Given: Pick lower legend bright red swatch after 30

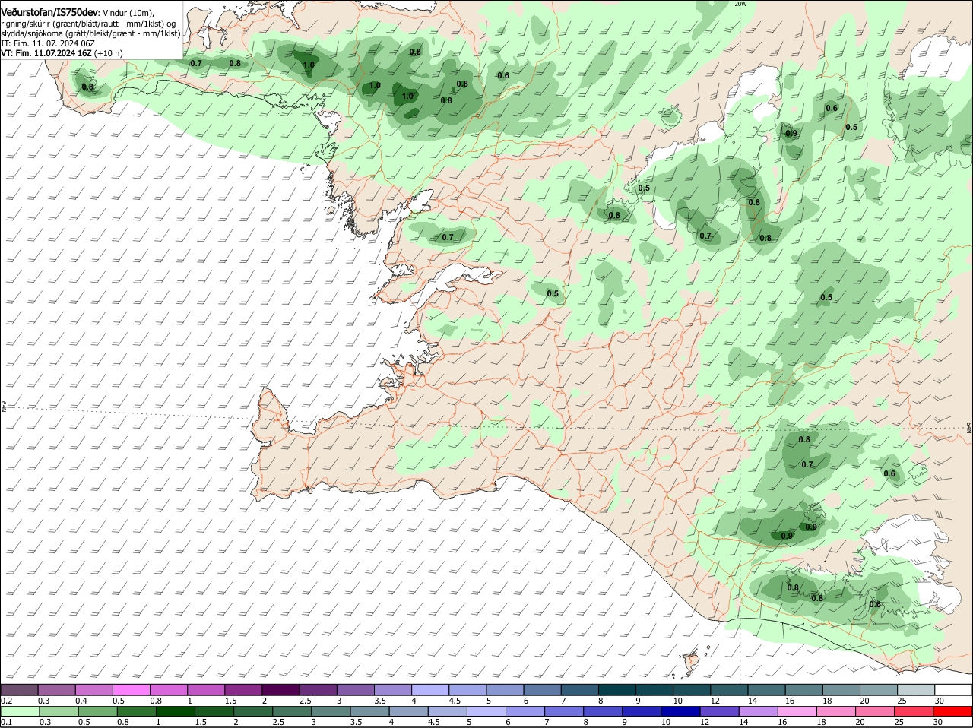Looking at the screenshot, I should click(x=952, y=711).
